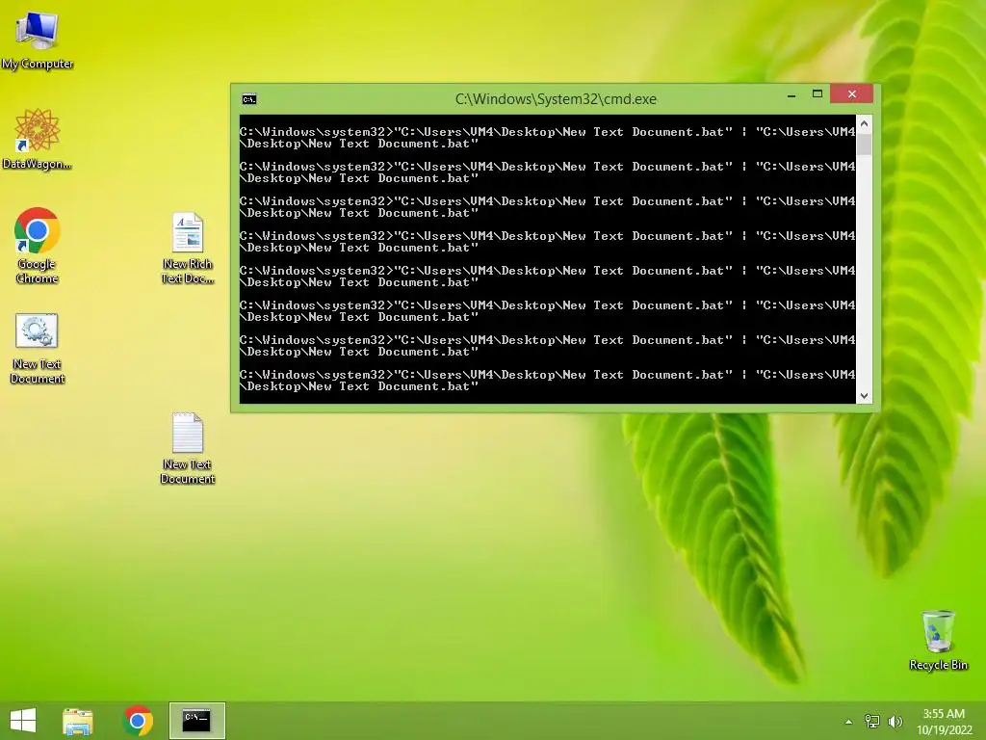
Task: Select the My Computer desktop icon
Action: pyautogui.click(x=38, y=39)
